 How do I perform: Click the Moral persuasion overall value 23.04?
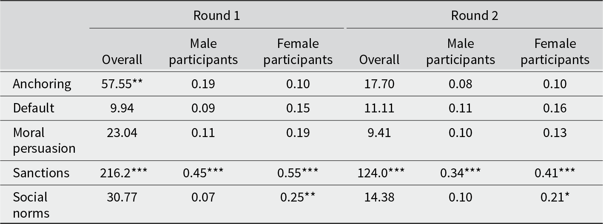122,132
